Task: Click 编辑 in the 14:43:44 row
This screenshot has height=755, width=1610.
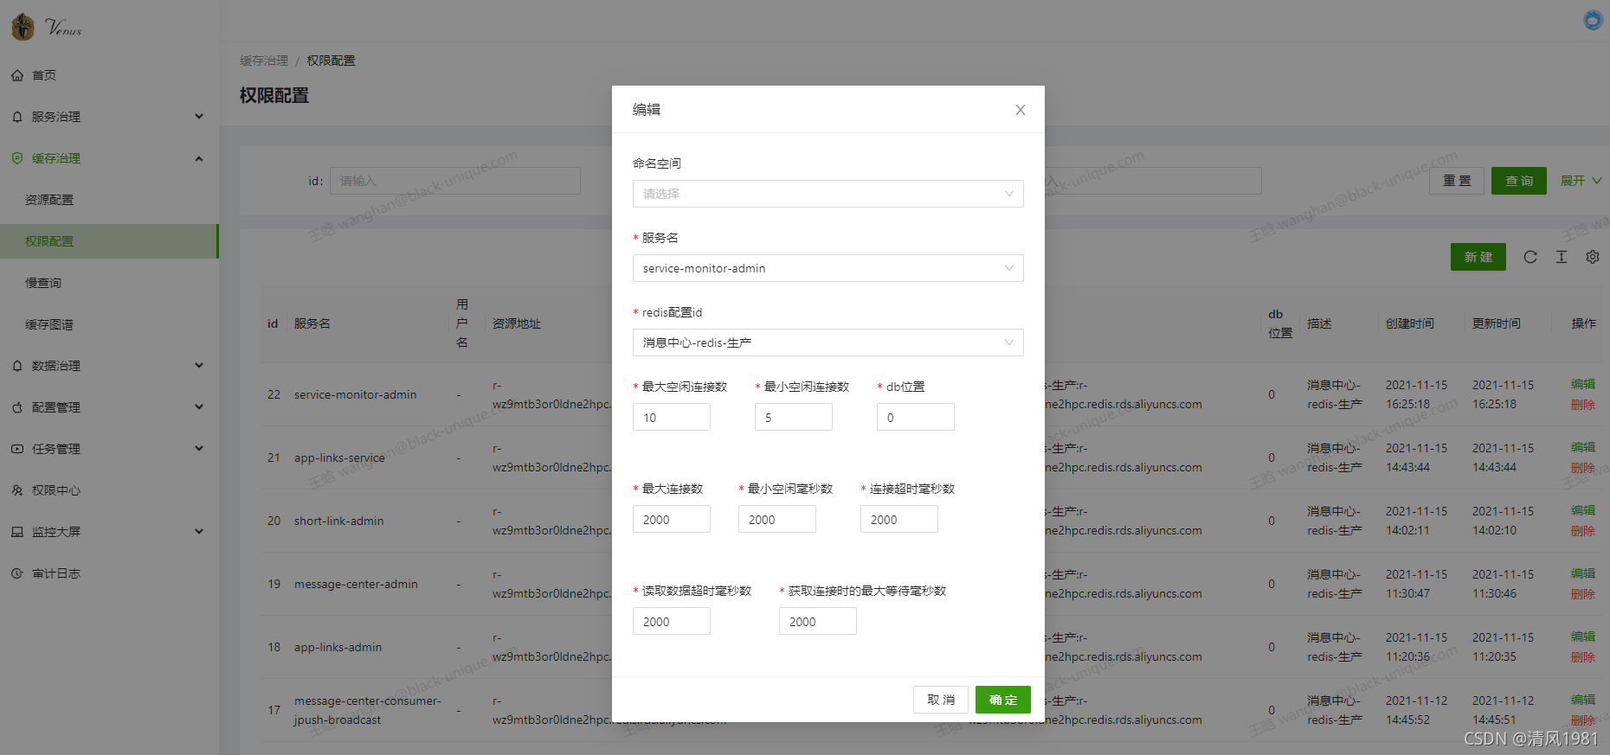Action: [1583, 447]
